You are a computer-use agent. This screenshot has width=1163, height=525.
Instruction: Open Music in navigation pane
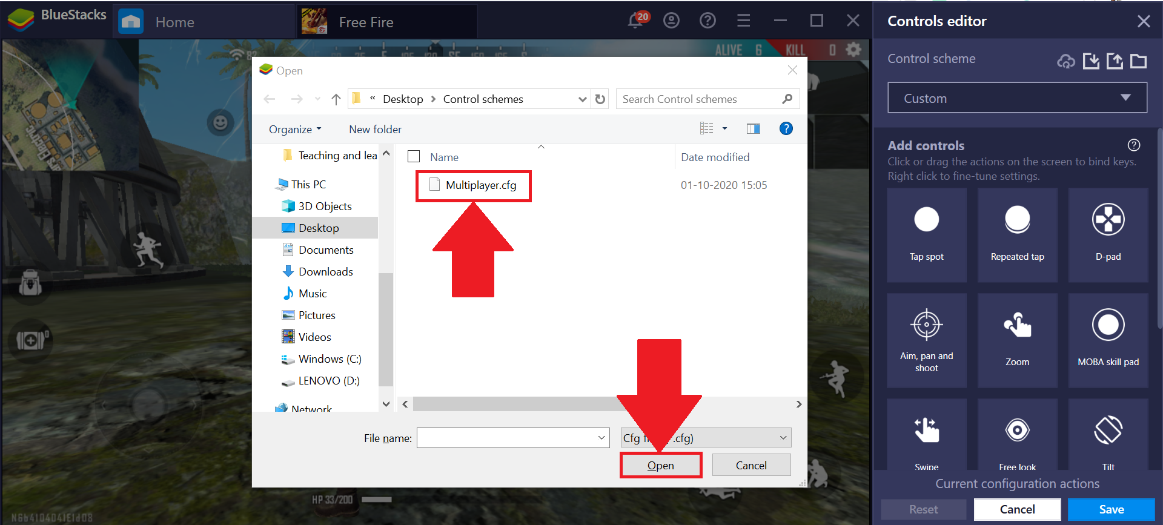305,293
